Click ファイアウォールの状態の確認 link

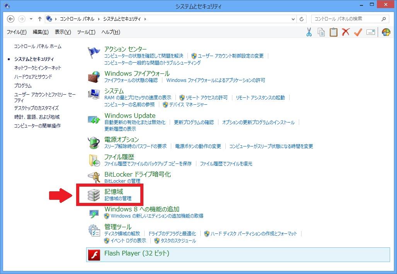click(x=131, y=80)
